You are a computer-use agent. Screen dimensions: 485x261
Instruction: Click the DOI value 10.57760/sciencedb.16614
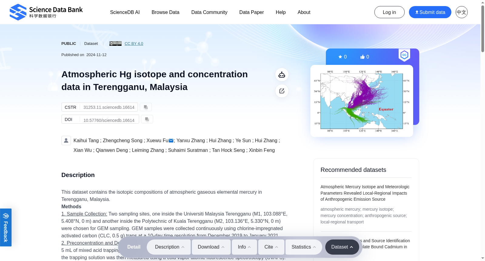click(109, 120)
